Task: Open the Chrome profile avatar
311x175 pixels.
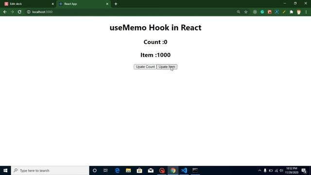Action: pyautogui.click(x=299, y=12)
